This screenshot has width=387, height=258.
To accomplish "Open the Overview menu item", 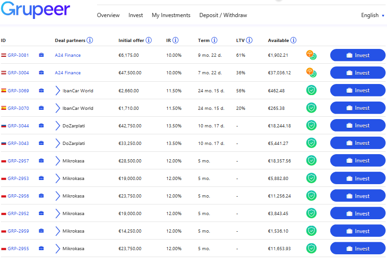I will (108, 15).
